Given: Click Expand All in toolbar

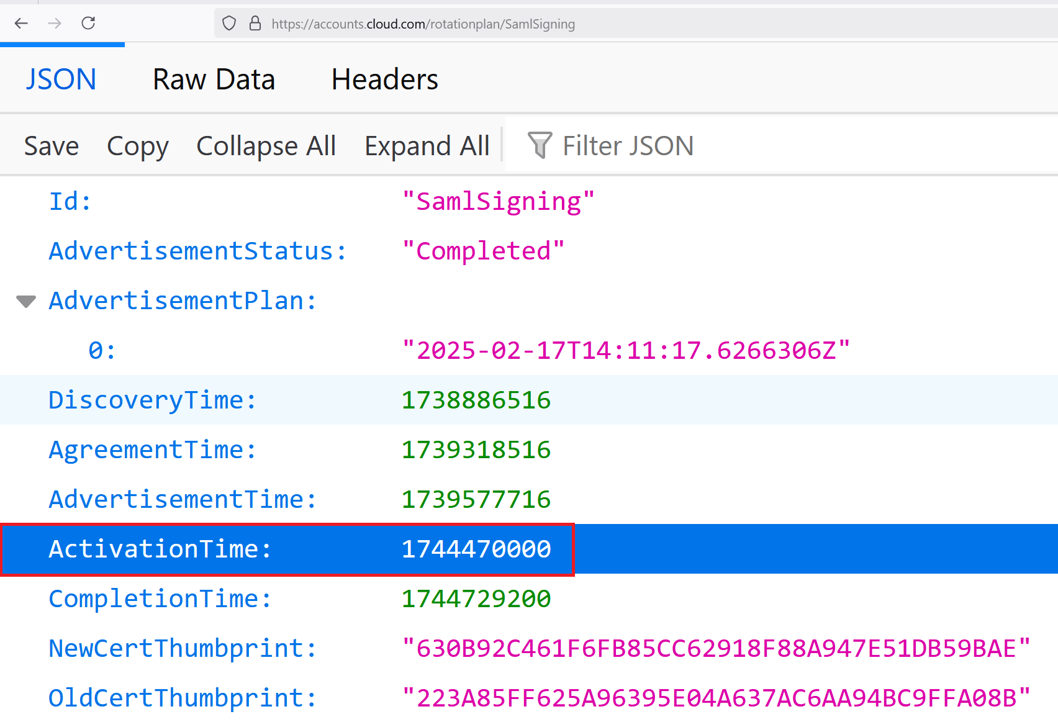Looking at the screenshot, I should pos(427,147).
